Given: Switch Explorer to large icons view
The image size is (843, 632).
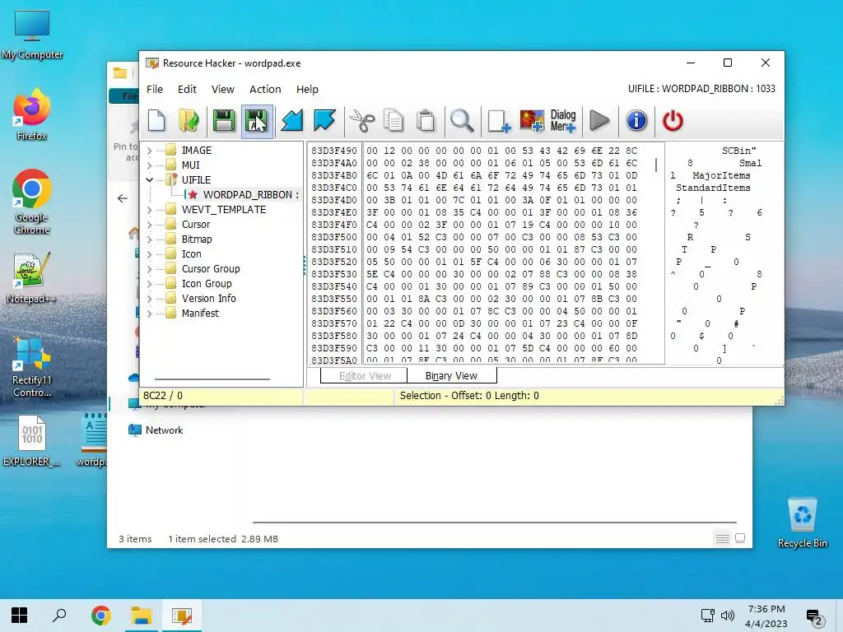Looking at the screenshot, I should tap(740, 538).
